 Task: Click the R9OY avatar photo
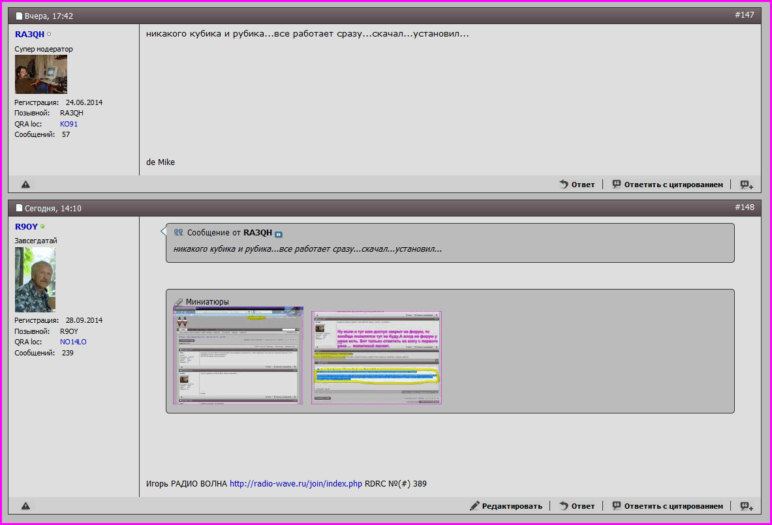[35, 279]
